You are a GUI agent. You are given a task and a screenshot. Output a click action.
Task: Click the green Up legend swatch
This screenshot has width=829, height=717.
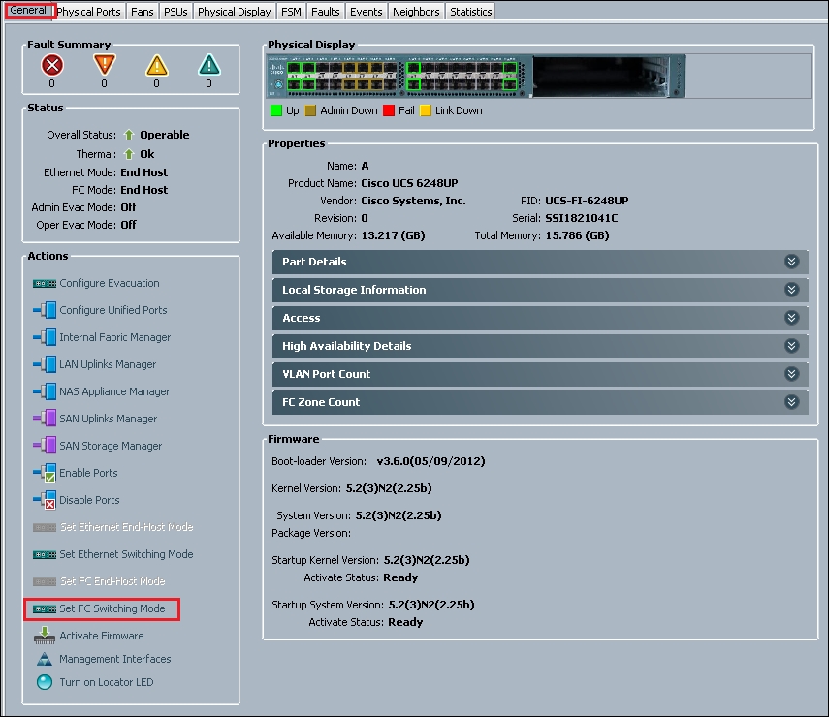[276, 110]
